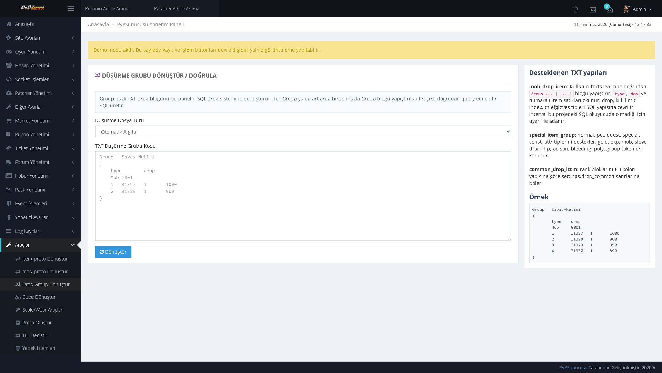Focus the Karakter Adı ile Arama field
This screenshot has width=662, height=373.
coord(184,9)
